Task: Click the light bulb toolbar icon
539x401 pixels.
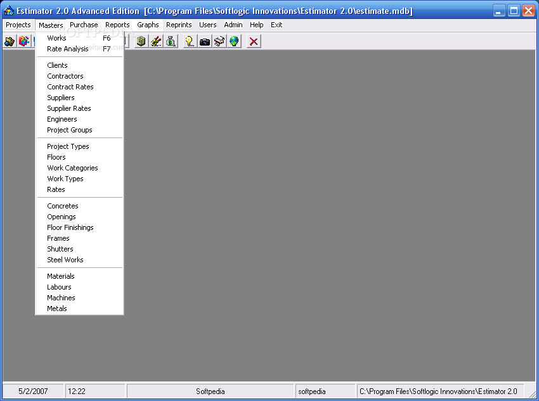Action: tap(190, 41)
